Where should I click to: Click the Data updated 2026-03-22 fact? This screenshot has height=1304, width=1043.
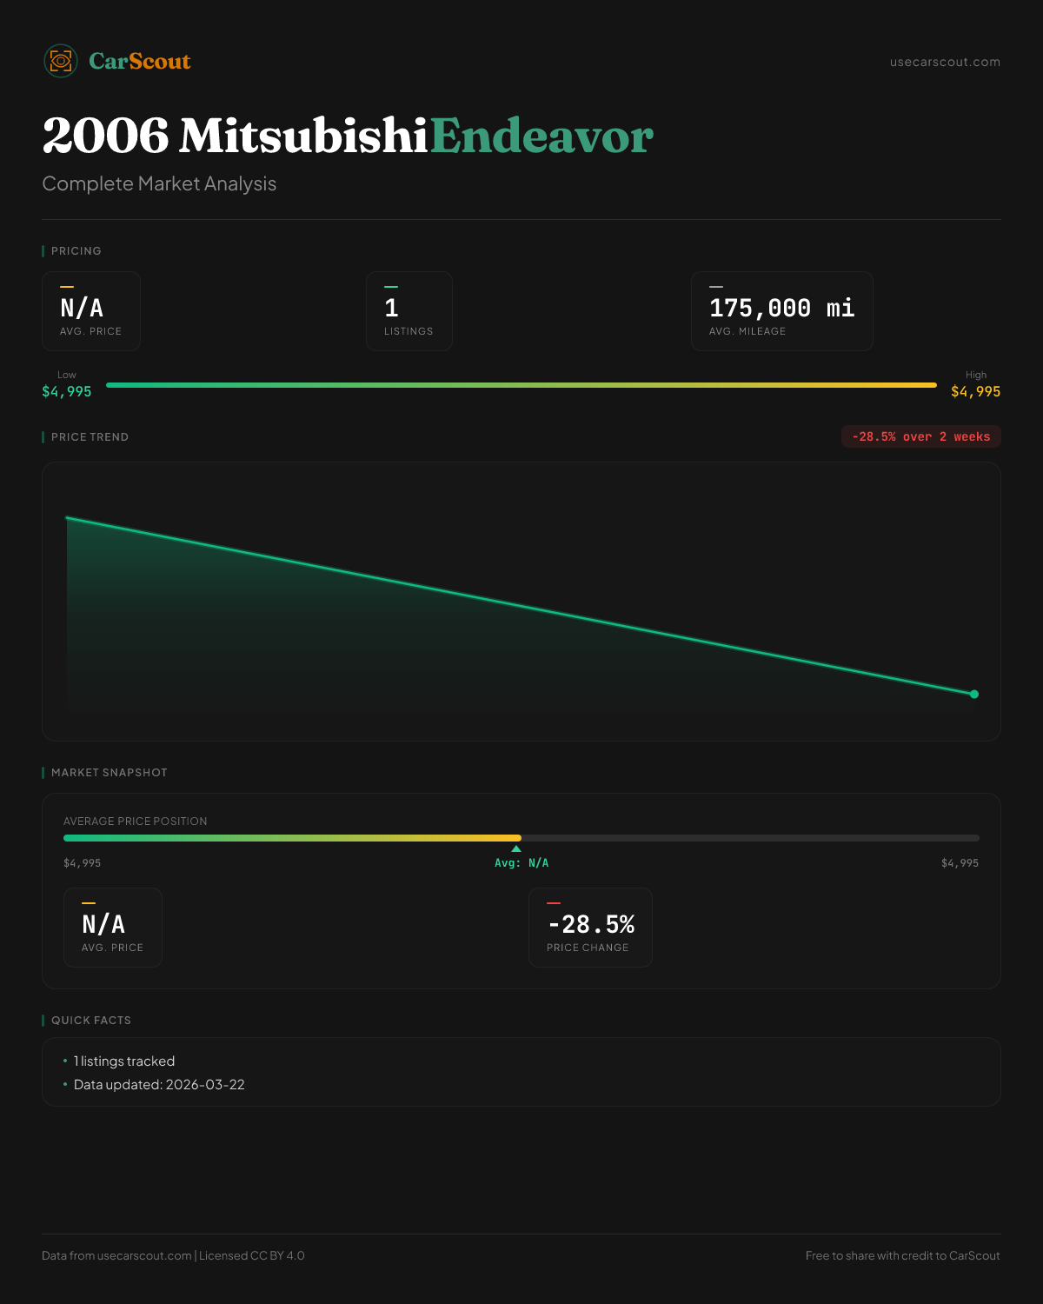click(159, 1085)
